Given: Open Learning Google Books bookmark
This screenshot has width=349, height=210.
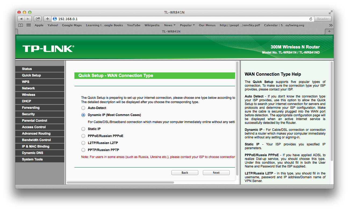Looking at the screenshot, I should (105, 25).
